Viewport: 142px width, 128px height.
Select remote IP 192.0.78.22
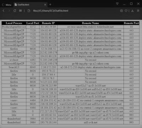(x=48, y=71)
